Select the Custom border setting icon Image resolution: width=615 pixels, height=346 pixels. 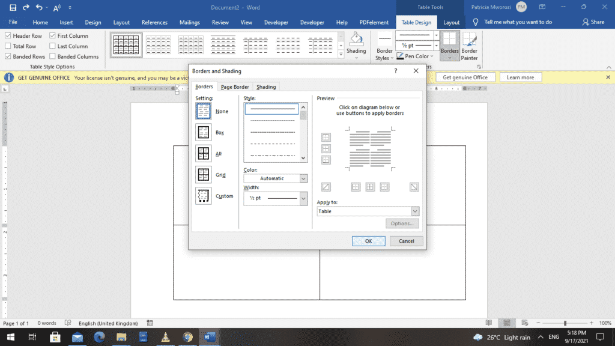[x=204, y=196]
